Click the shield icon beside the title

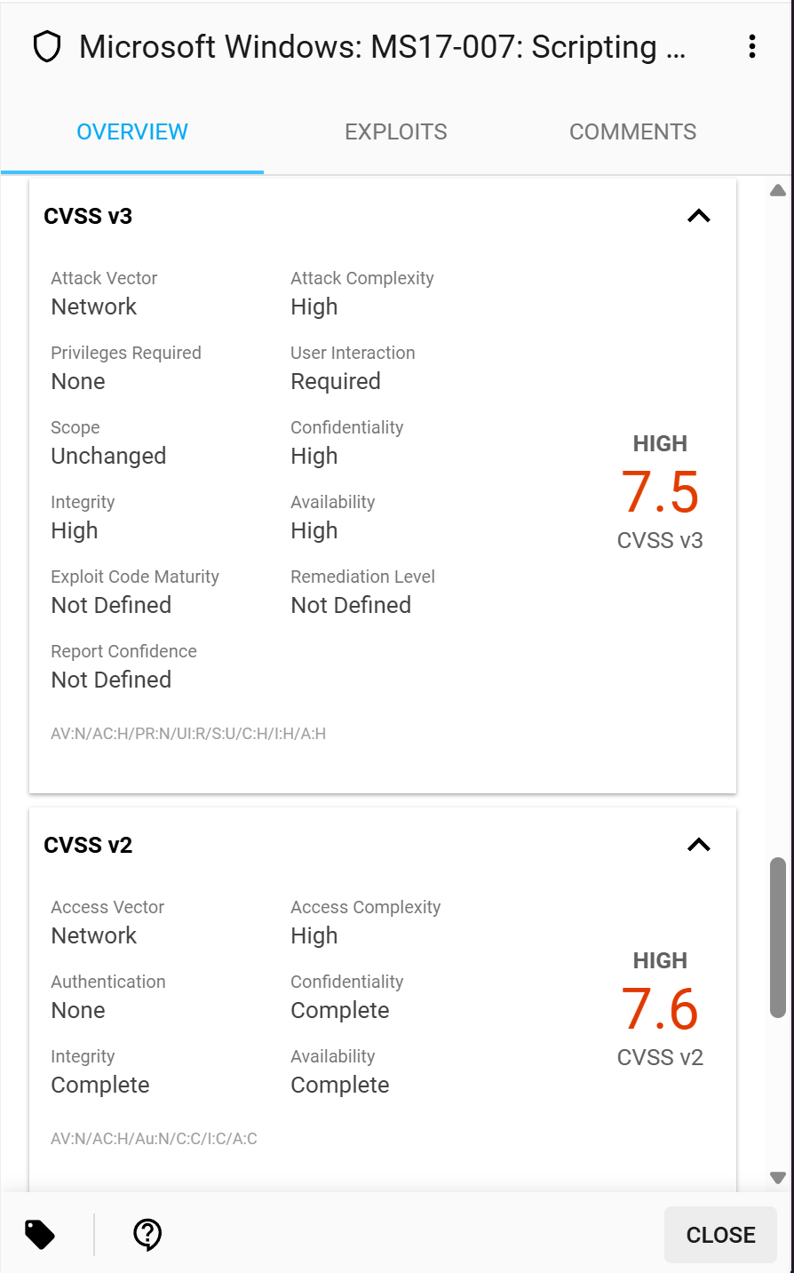[x=46, y=47]
